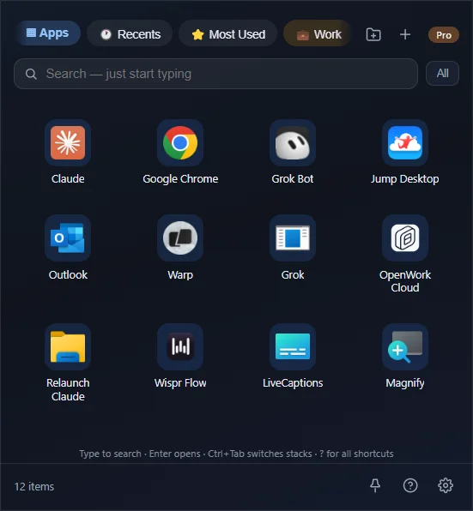Click the search magnifier icon
The width and height of the screenshot is (473, 511).
click(31, 74)
